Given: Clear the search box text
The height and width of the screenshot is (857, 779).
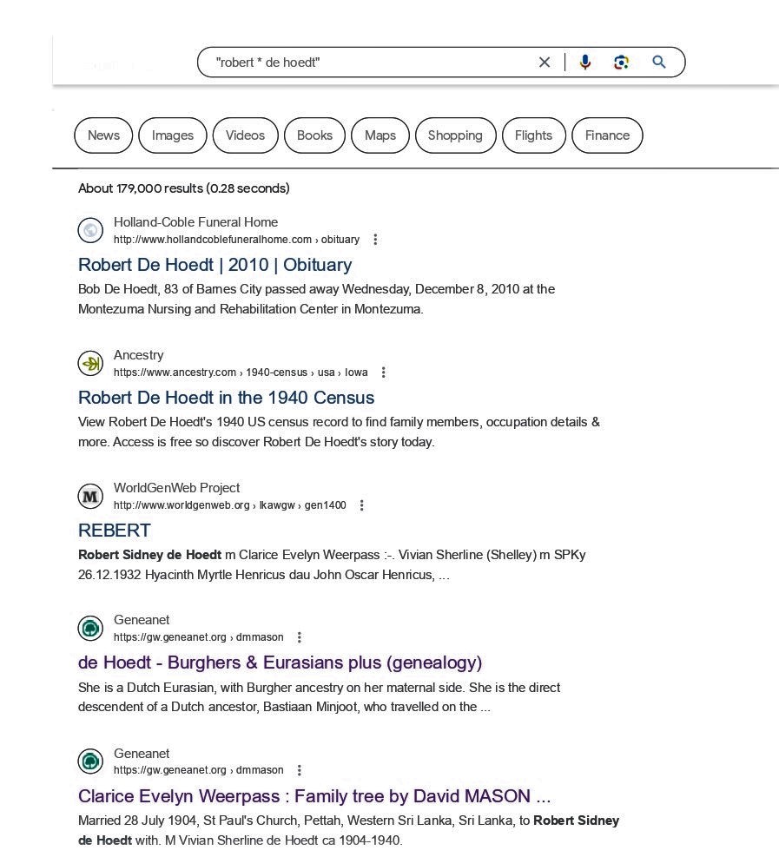Looking at the screenshot, I should [545, 63].
